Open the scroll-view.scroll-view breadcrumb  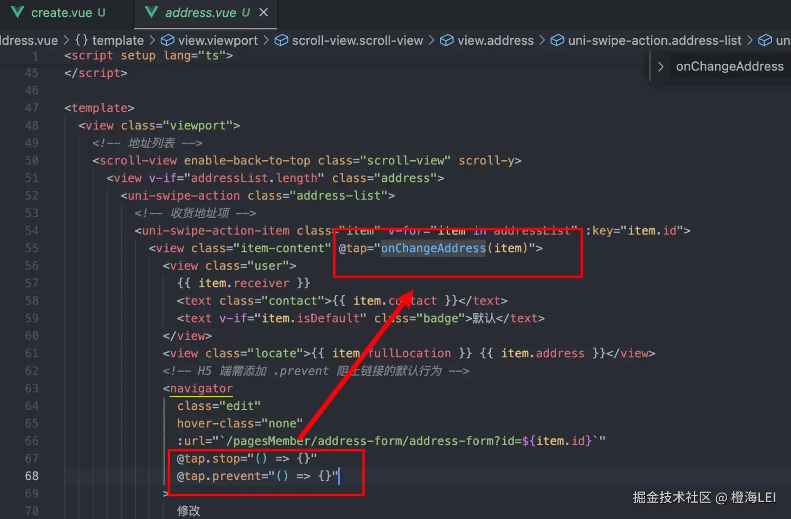[x=358, y=41]
